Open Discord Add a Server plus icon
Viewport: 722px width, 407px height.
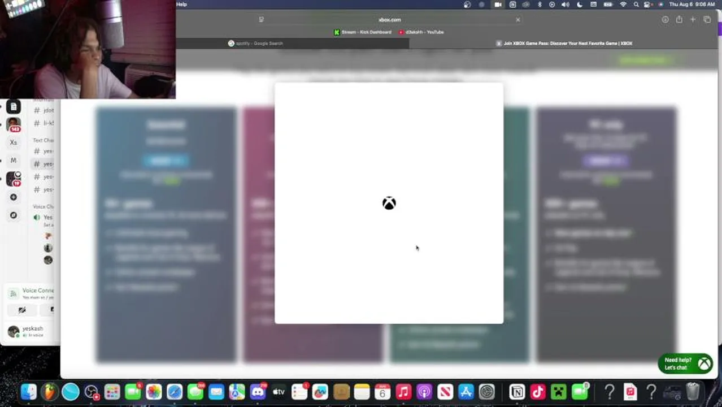click(14, 197)
